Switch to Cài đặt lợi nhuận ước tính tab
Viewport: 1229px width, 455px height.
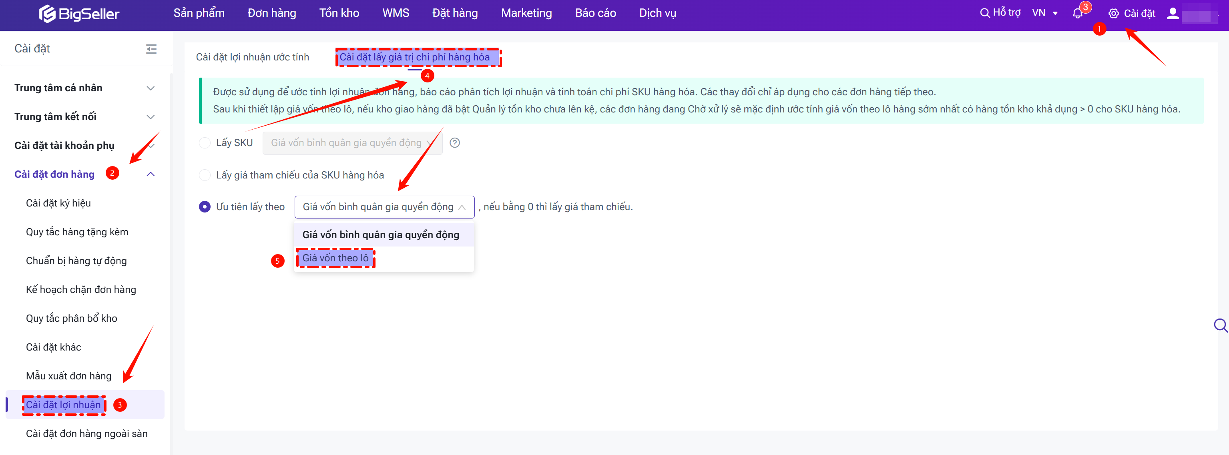252,57
